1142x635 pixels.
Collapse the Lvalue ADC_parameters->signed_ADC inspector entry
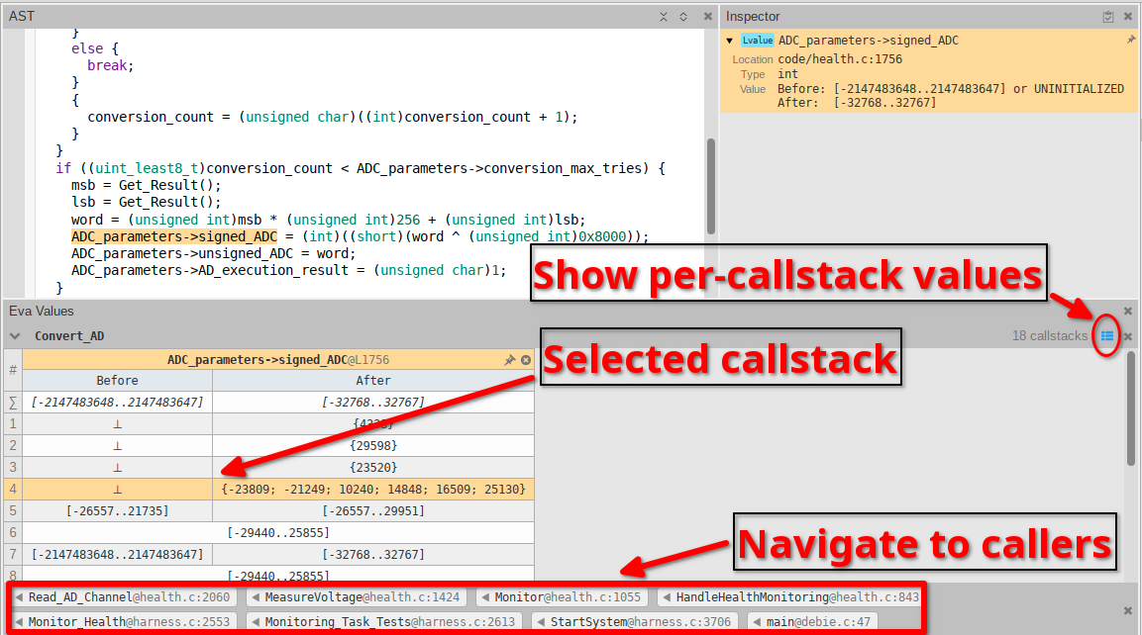[730, 41]
